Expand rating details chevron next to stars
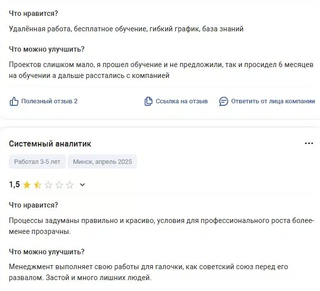 tap(82, 185)
